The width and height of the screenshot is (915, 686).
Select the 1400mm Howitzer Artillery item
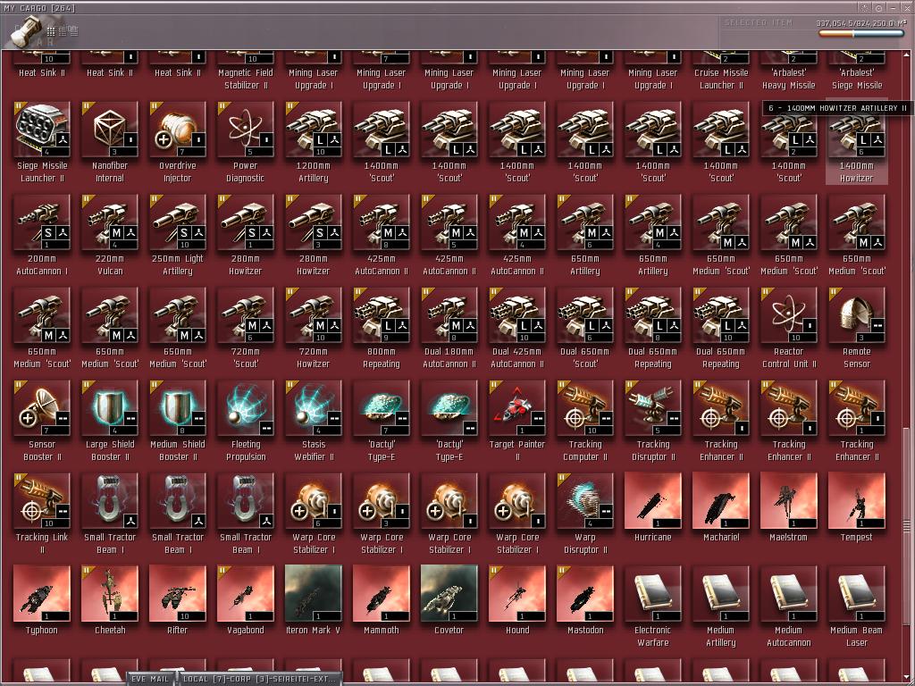coord(857,142)
